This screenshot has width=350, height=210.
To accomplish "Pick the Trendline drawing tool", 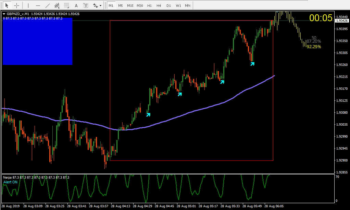I will pyautogui.click(x=48, y=5).
